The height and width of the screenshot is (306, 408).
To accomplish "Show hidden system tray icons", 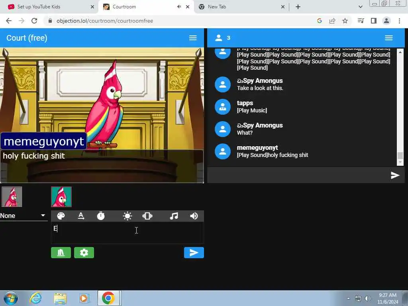I will pyautogui.click(x=348, y=298).
